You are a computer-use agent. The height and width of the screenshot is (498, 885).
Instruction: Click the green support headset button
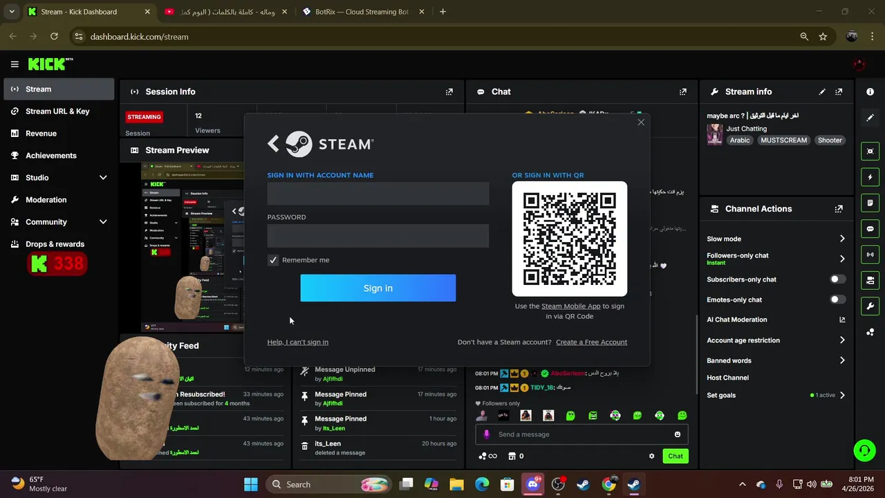[864, 451]
